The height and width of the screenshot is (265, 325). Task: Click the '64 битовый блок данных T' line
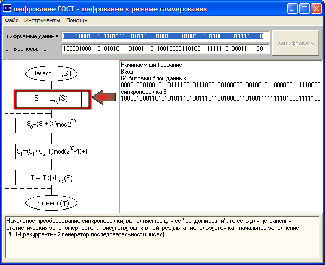click(155, 78)
